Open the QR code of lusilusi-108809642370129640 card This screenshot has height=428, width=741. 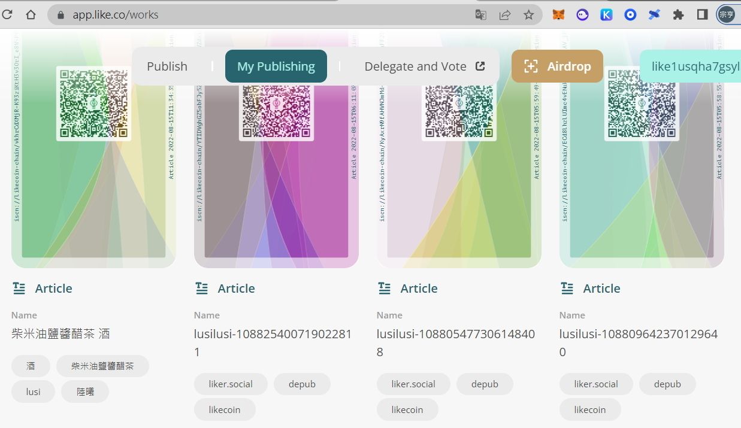642,104
